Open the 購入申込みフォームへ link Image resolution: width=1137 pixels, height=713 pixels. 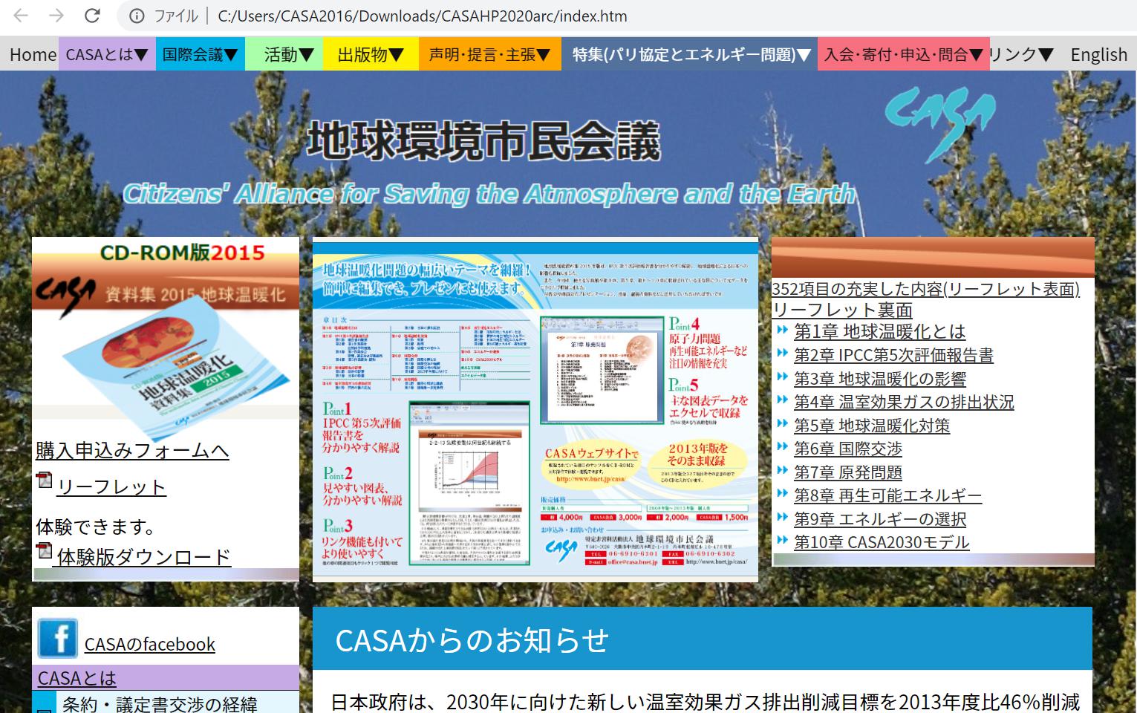point(132,450)
